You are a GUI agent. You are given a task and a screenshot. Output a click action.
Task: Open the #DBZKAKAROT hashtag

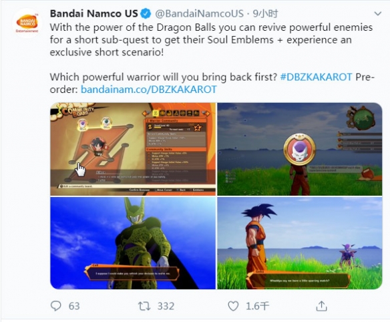point(316,77)
